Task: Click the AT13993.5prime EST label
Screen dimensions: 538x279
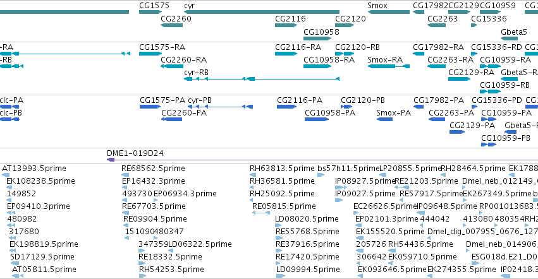Action: point(34,169)
